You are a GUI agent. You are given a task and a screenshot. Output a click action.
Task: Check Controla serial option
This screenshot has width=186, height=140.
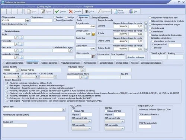click(x=150, y=28)
